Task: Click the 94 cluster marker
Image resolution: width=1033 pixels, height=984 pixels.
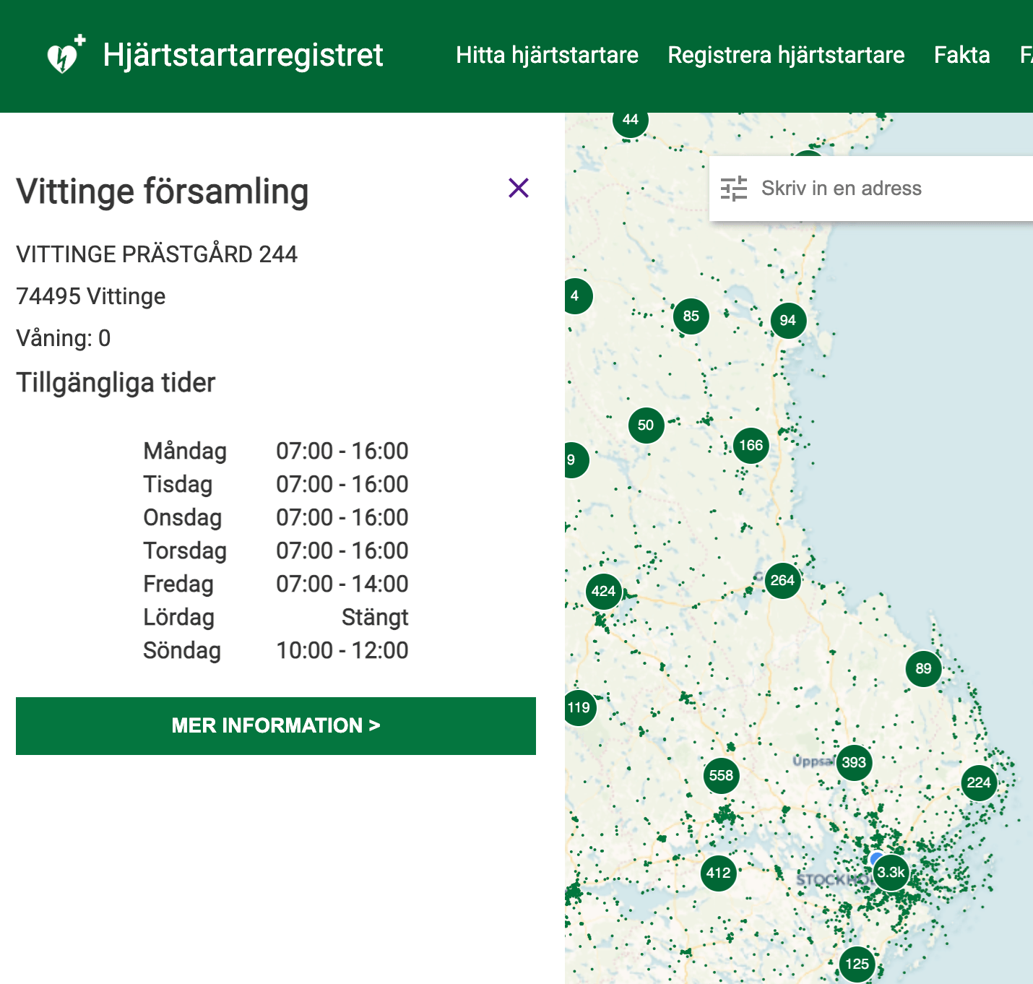Action: point(788,321)
